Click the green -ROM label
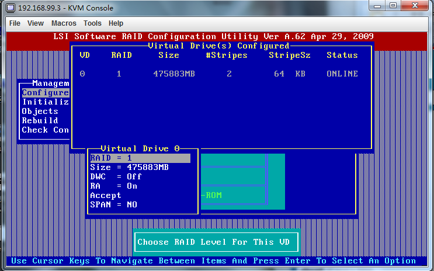The width and height of the screenshot is (434, 271). click(x=211, y=196)
